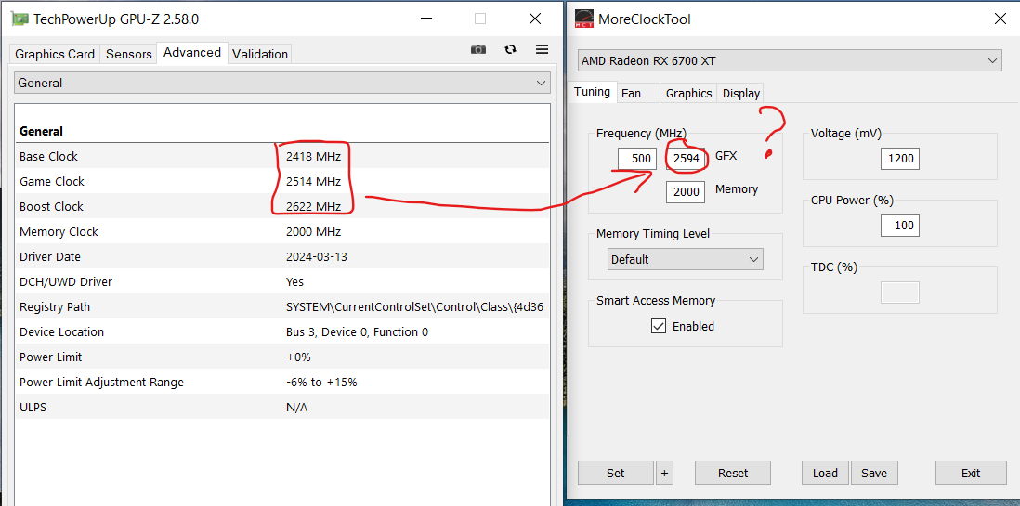The image size is (1020, 506).
Task: Open the GPU-Z hamburger menu
Action: (x=542, y=49)
